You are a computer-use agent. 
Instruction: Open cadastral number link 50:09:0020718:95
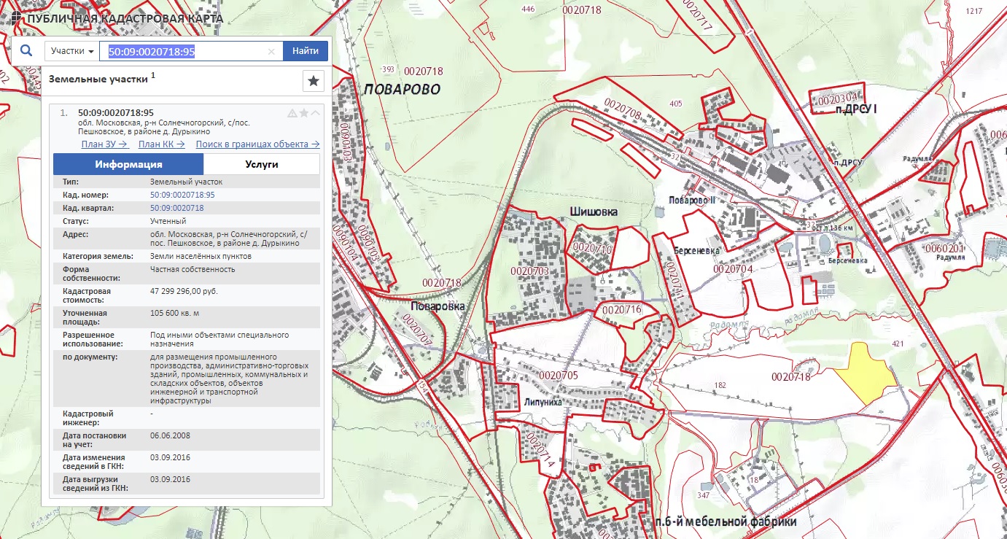[182, 195]
